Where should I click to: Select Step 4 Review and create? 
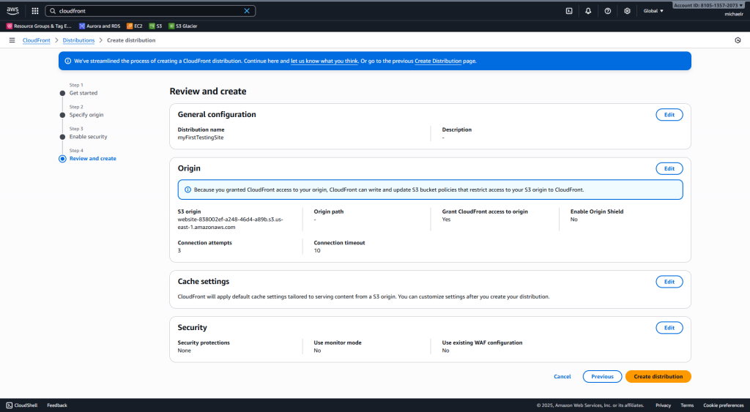pyautogui.click(x=93, y=159)
